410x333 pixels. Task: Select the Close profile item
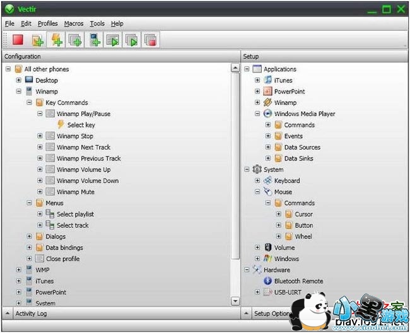[62, 259]
